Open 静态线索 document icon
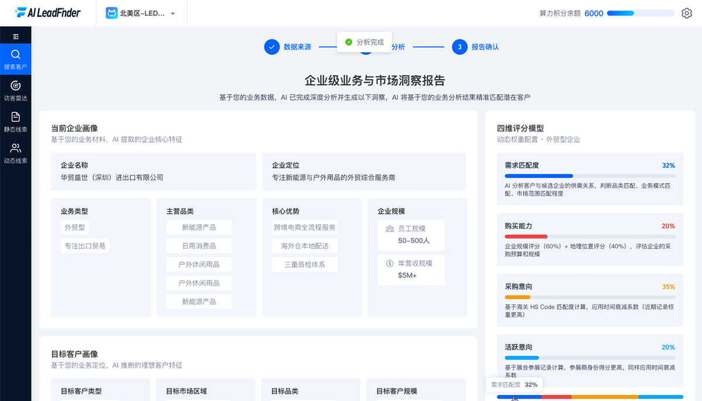 16,117
